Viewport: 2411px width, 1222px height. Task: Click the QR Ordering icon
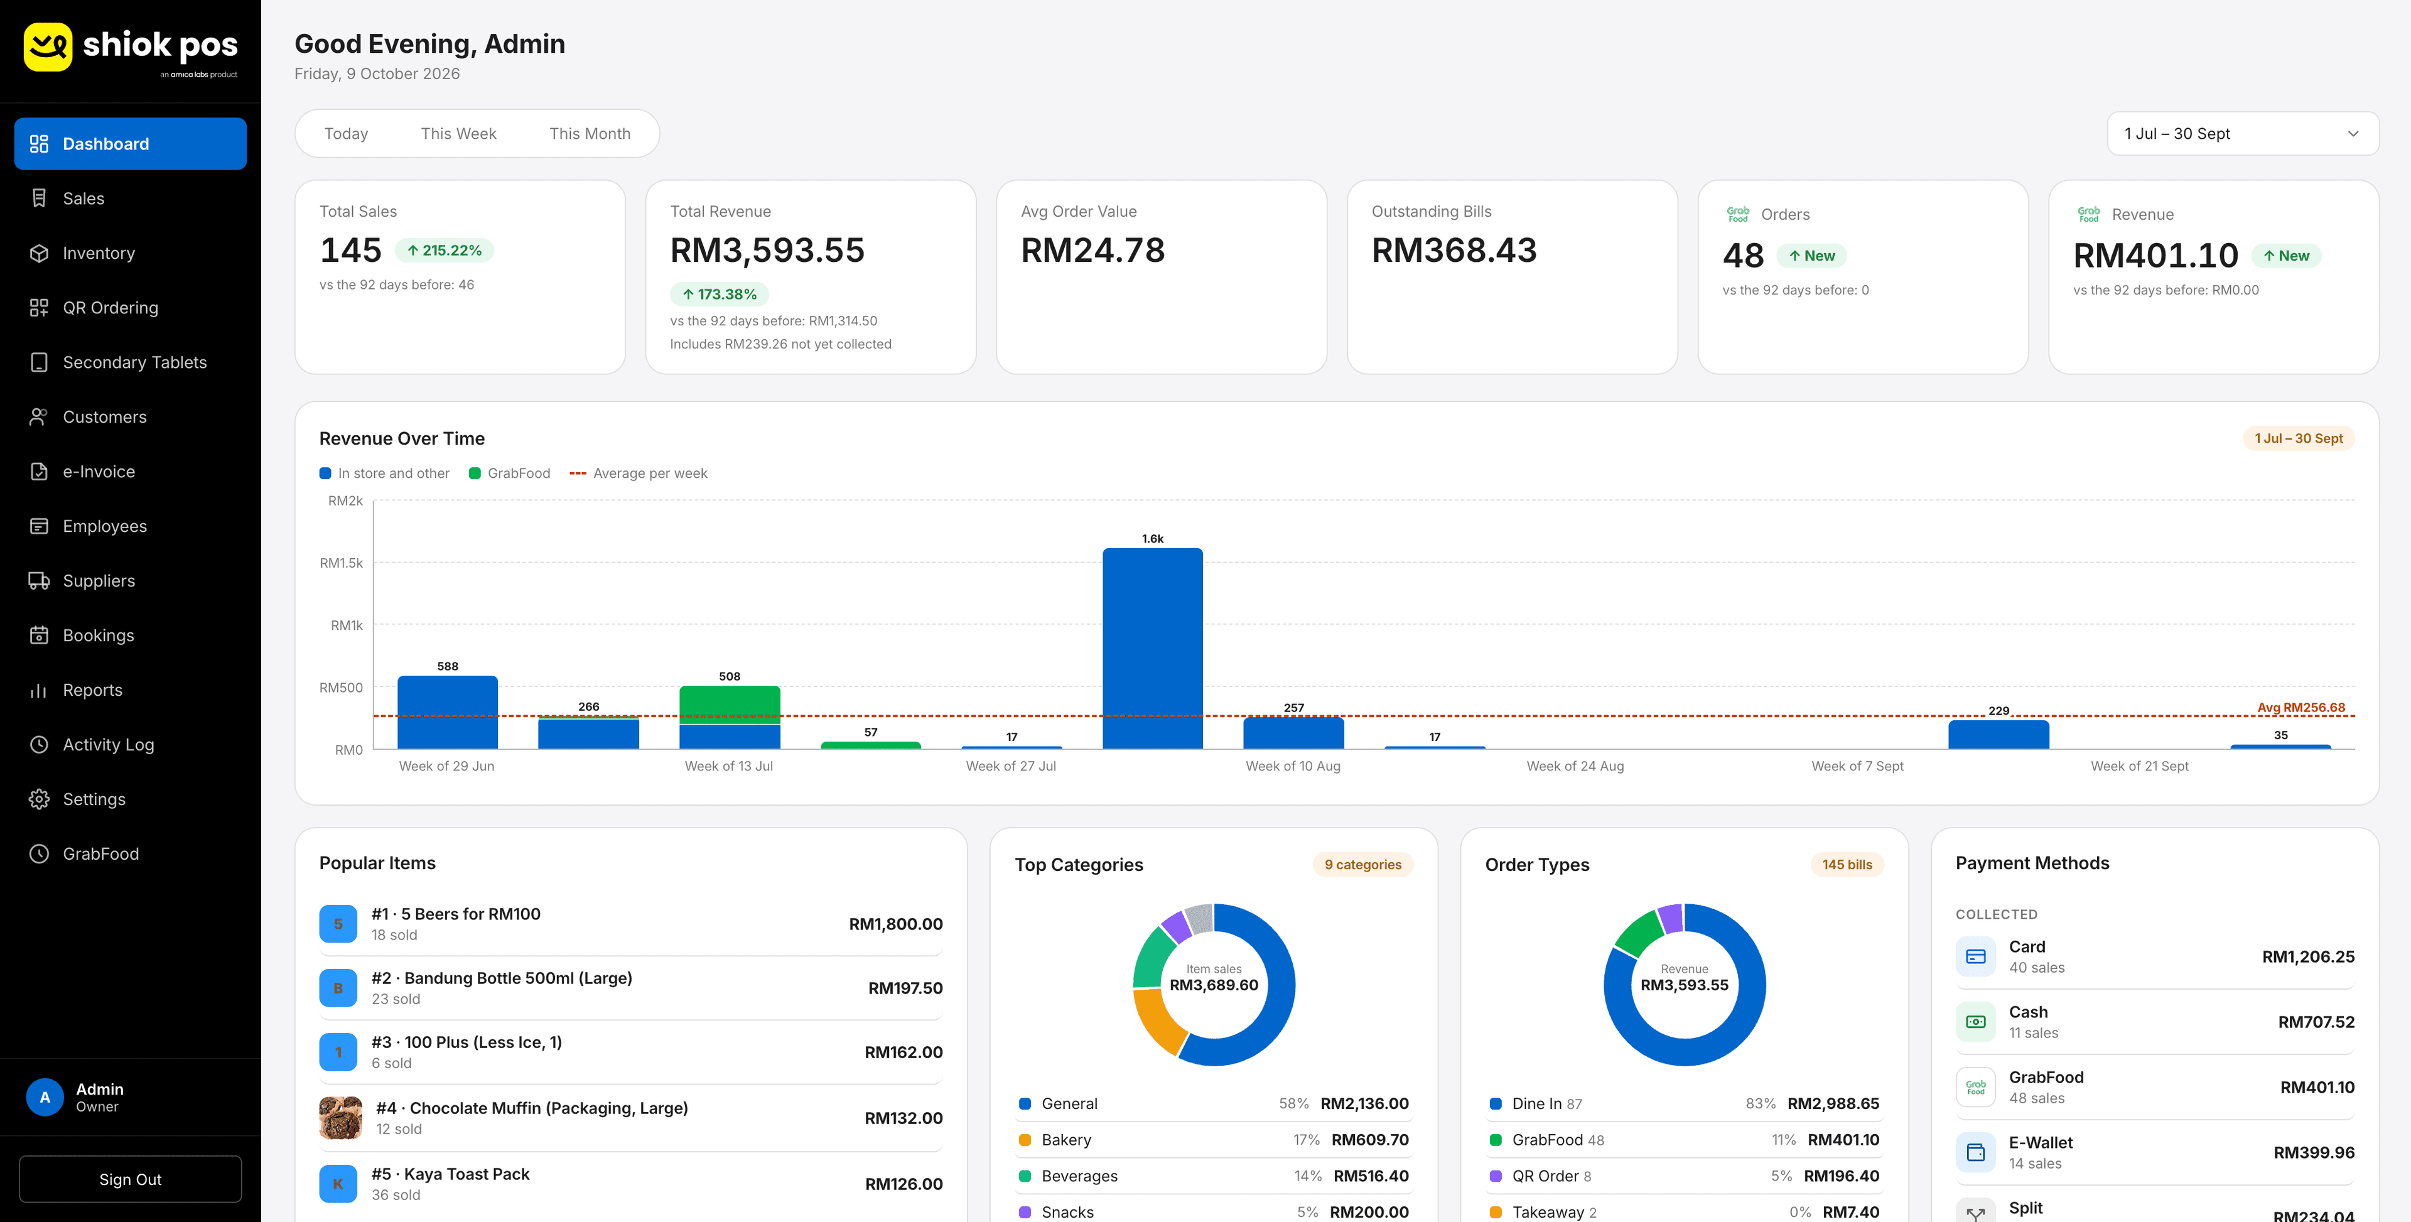38,307
